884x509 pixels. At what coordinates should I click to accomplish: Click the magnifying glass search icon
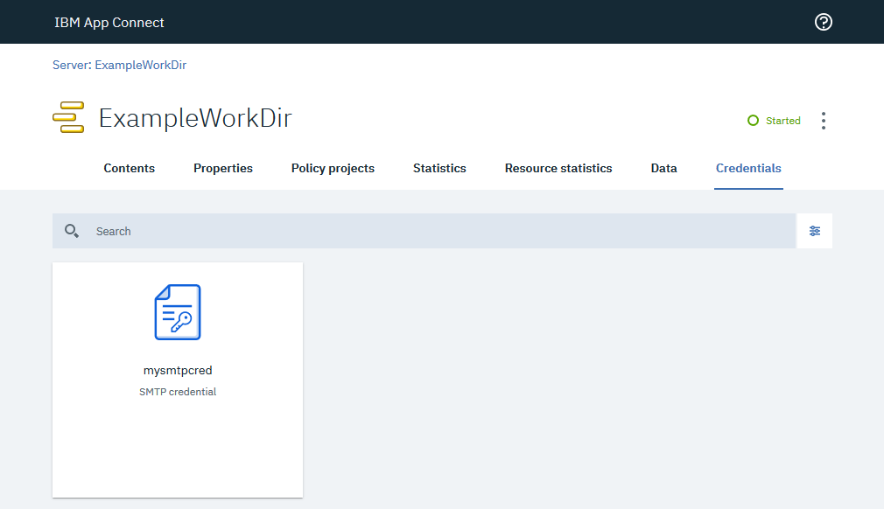72,231
